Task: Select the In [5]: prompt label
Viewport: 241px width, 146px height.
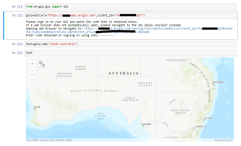Action: tap(18, 53)
